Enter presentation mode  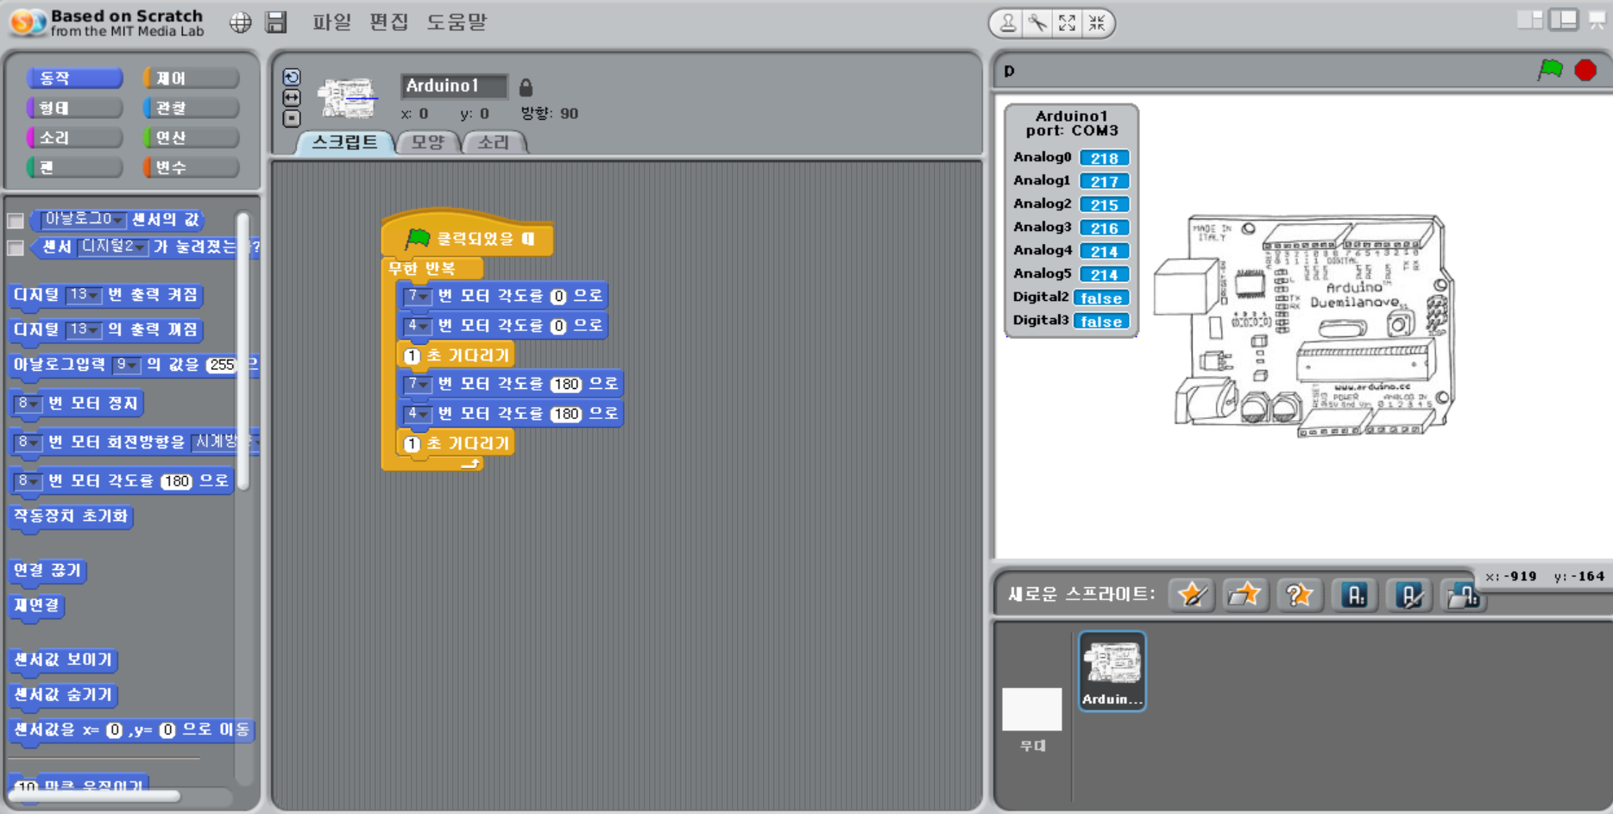point(1597,20)
